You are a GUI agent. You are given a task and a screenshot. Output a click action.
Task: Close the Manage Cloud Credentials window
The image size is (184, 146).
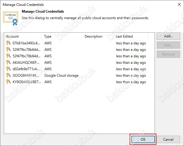[x=179, y=5]
